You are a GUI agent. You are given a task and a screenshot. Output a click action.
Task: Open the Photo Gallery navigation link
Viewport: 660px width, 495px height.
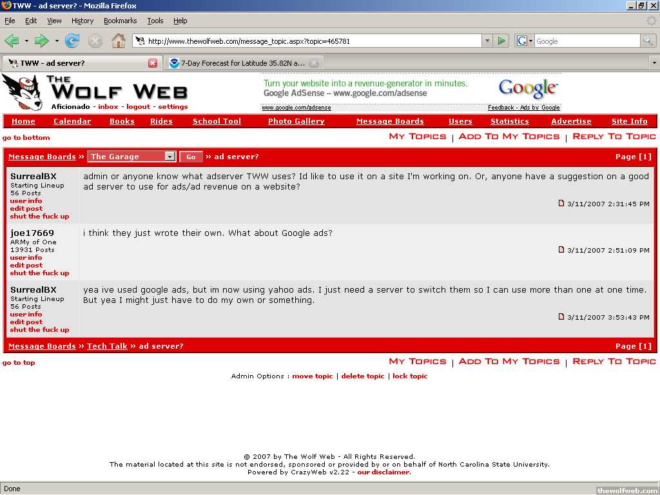tap(296, 121)
